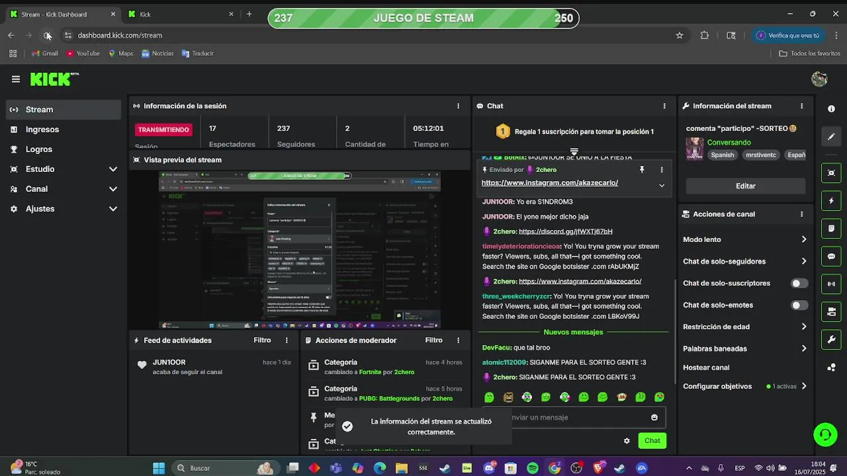Open Restricción de edad options

[x=745, y=327]
